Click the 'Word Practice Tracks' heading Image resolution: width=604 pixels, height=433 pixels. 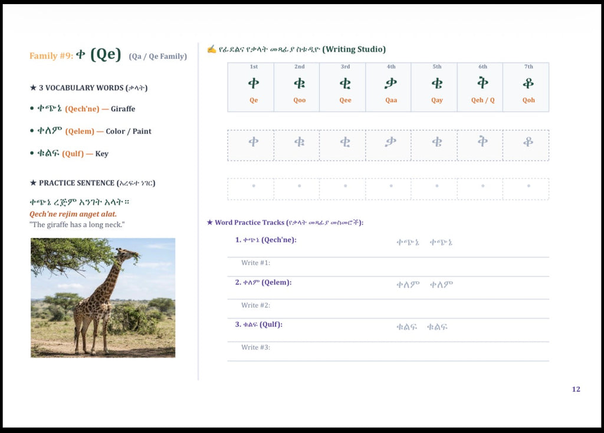click(x=285, y=223)
